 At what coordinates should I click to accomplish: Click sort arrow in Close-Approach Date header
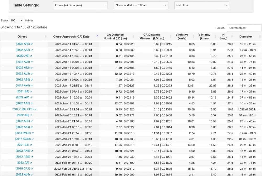pos(97,36)
